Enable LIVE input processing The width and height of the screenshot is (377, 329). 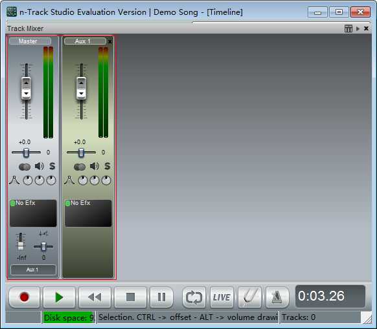222,297
